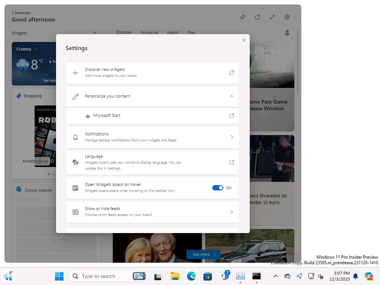Close the Settings dialog

(x=243, y=40)
